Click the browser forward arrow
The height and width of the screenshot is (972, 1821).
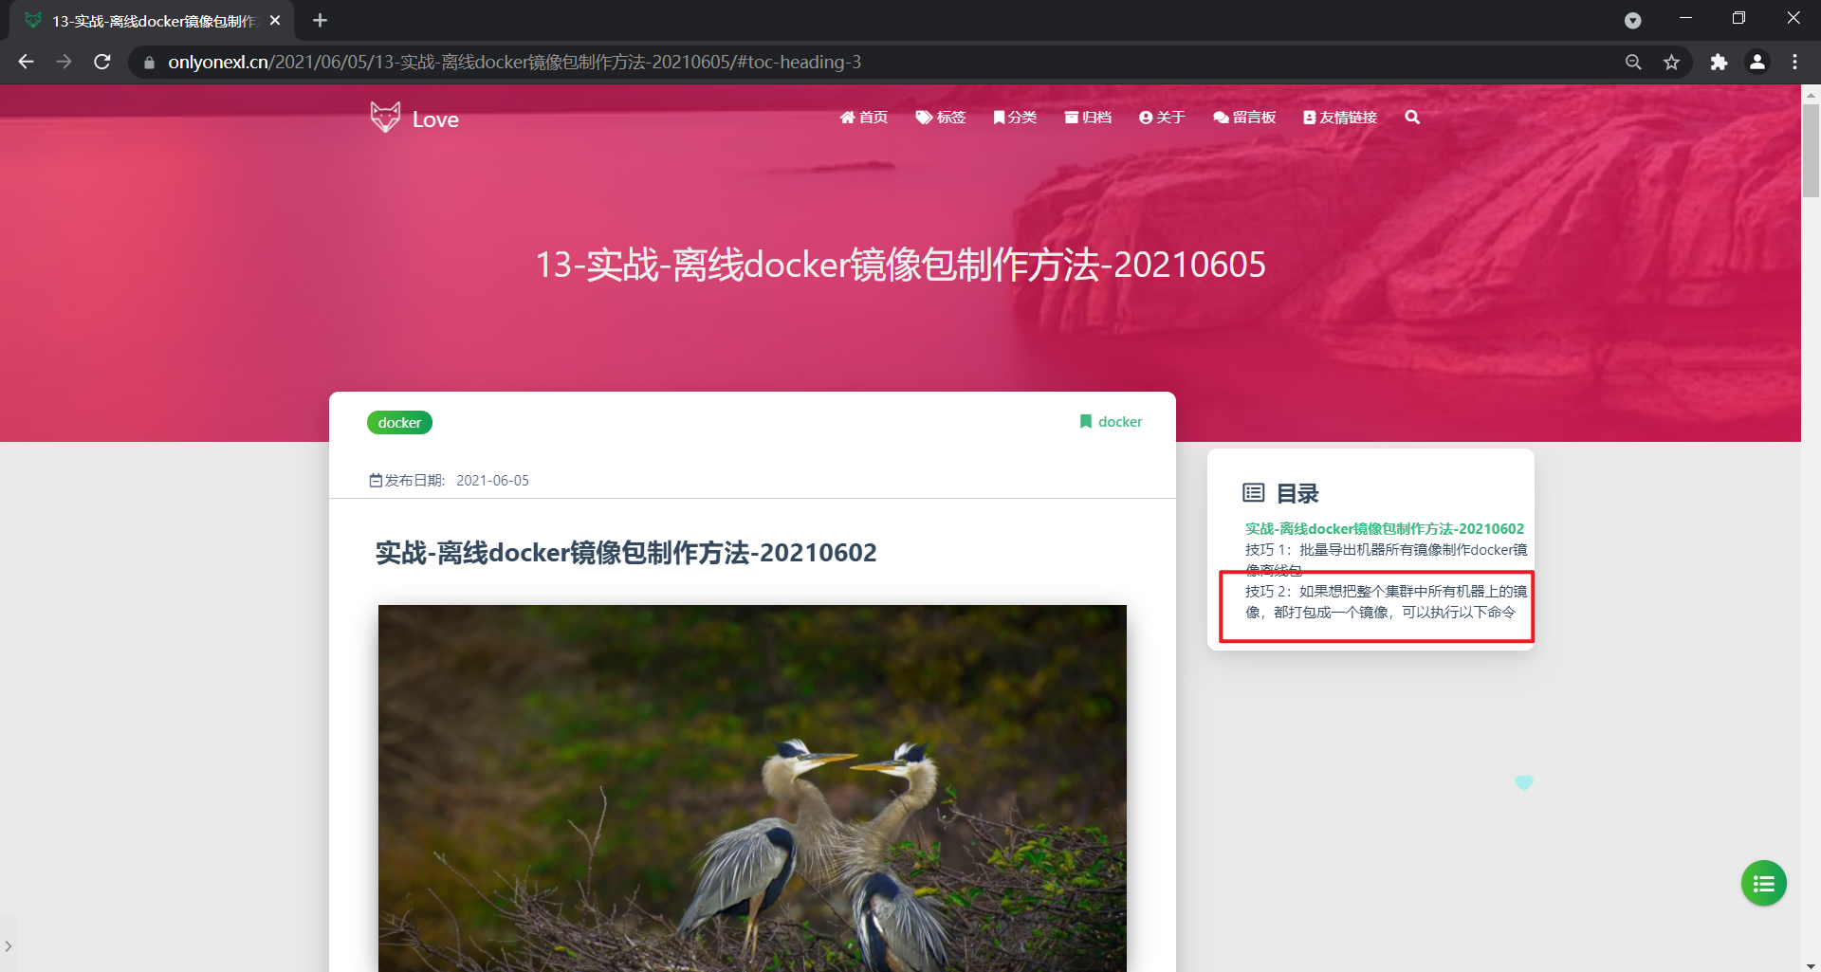[x=64, y=62]
